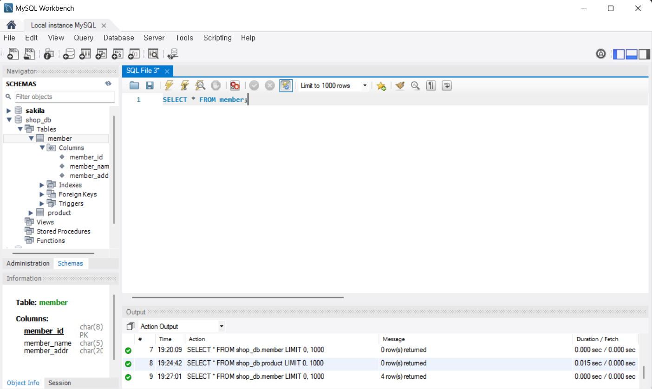Collapse the Columns node
The image size is (652, 389).
[x=42, y=148]
